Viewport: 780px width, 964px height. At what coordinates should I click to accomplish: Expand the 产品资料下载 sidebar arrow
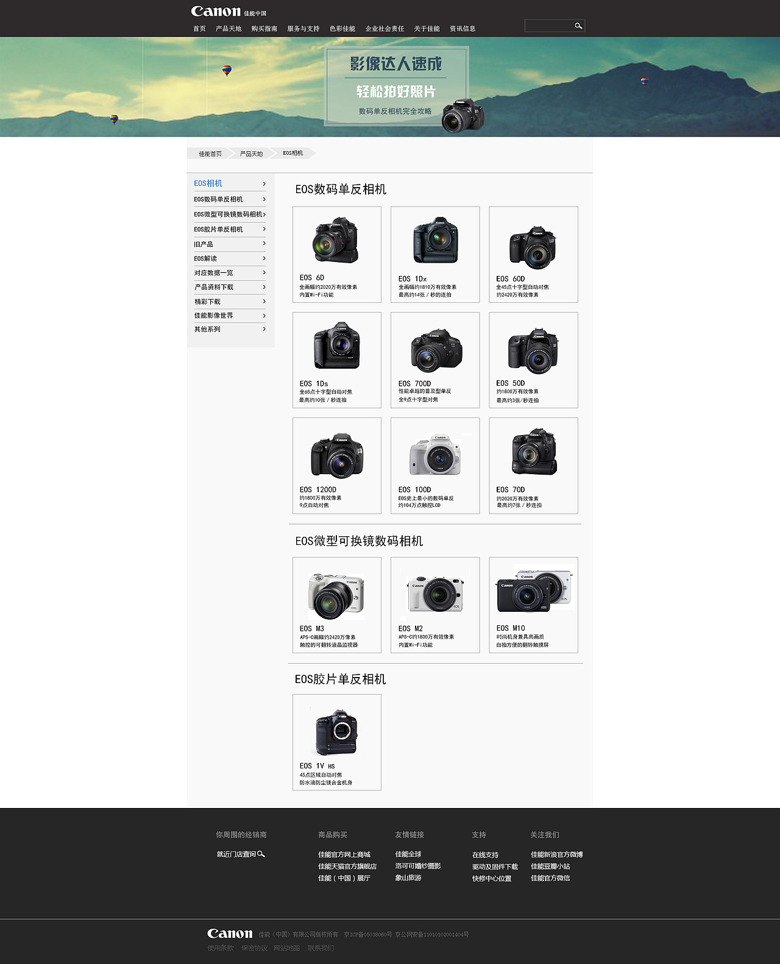point(264,287)
